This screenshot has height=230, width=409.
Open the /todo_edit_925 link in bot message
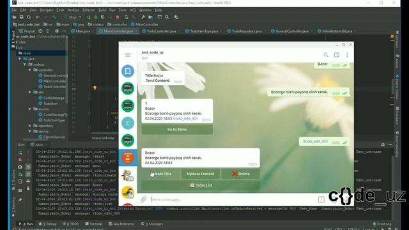tap(185, 118)
